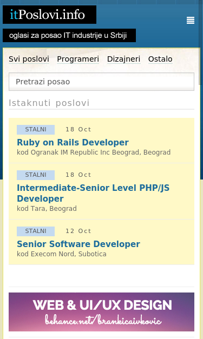Open Intermediate-Senior Level PHP/JS Developer job
The height and width of the screenshot is (339, 203).
click(x=93, y=193)
